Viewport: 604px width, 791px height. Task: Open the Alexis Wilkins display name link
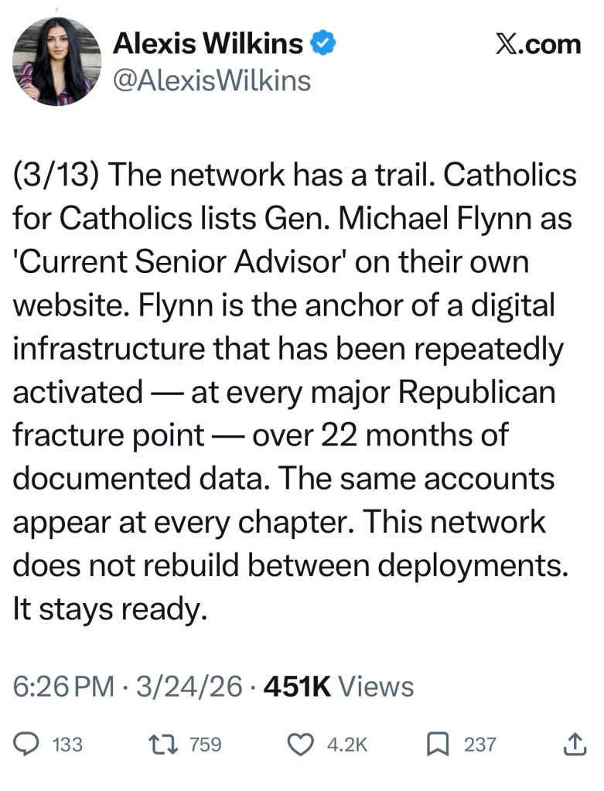(208, 44)
